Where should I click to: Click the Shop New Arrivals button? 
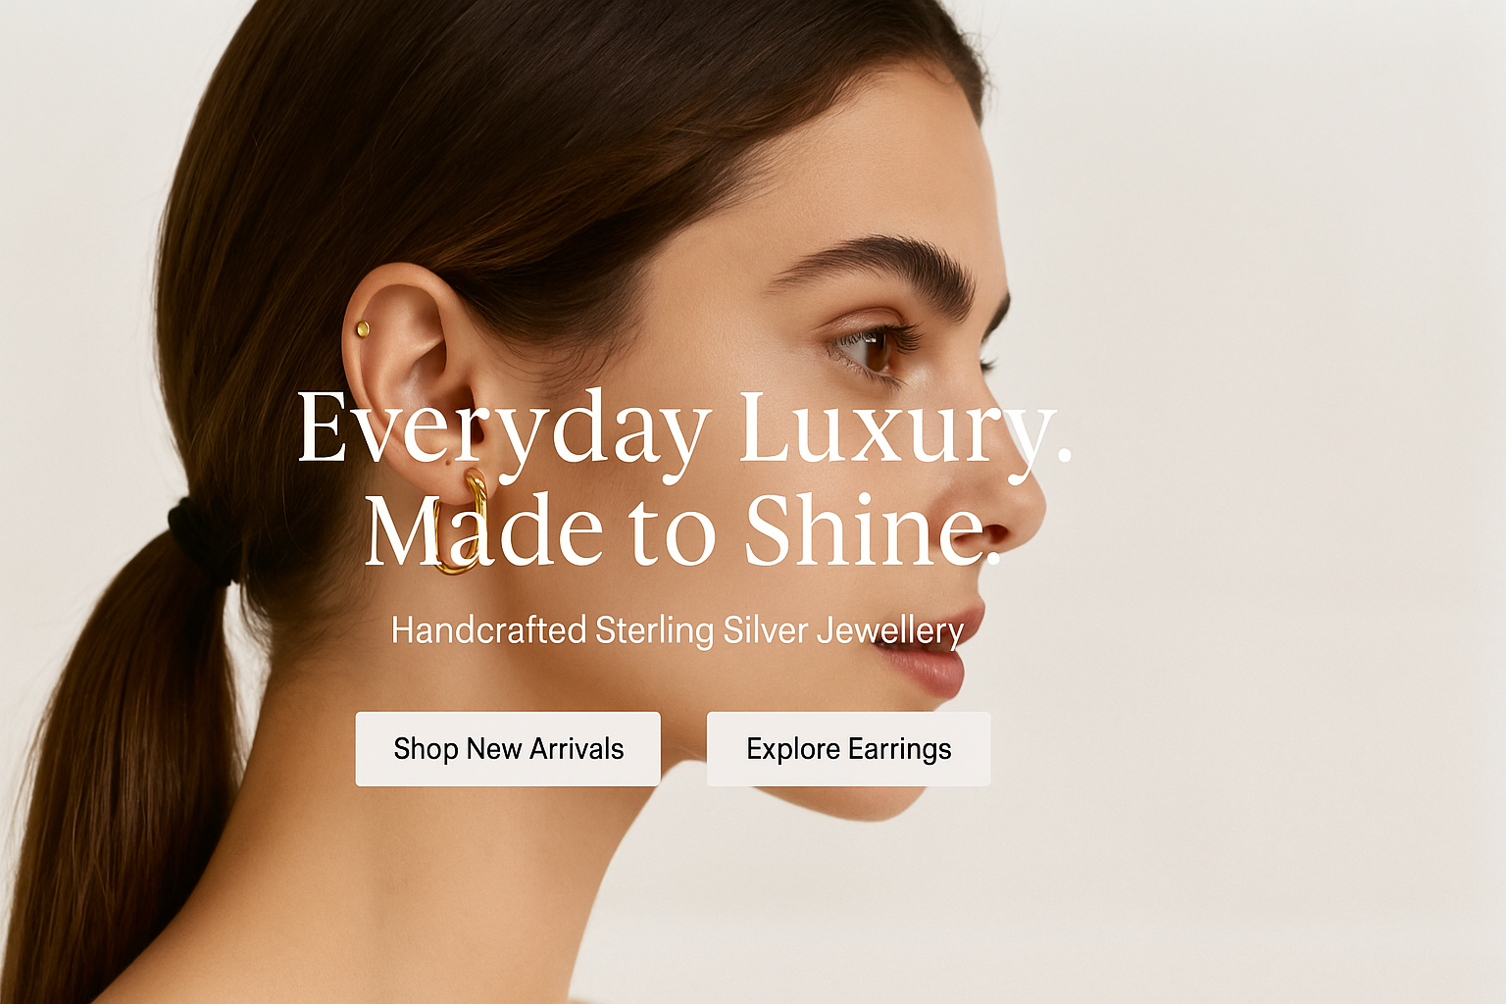coord(508,749)
